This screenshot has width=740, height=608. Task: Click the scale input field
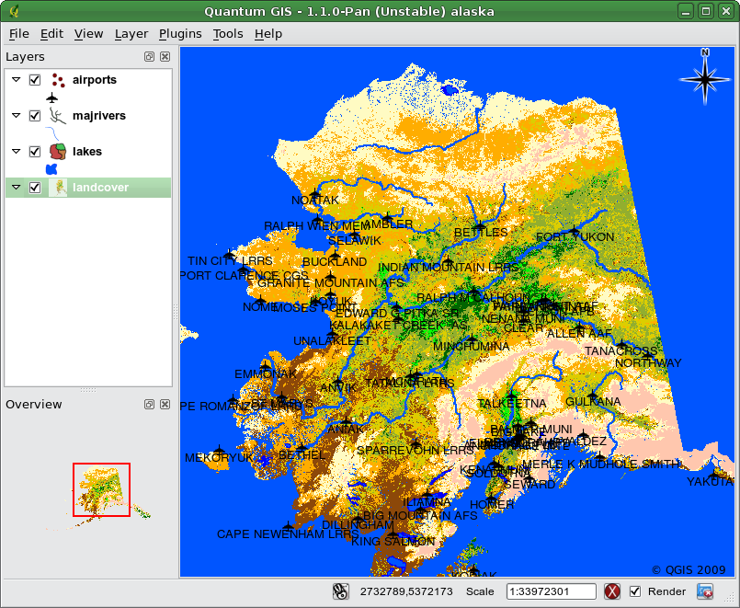pyautogui.click(x=552, y=591)
